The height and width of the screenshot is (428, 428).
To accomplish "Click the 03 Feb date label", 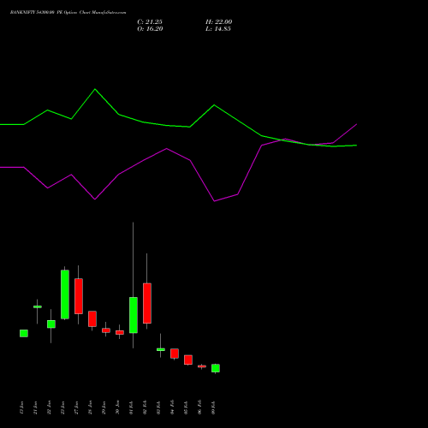I will [x=158, y=407].
